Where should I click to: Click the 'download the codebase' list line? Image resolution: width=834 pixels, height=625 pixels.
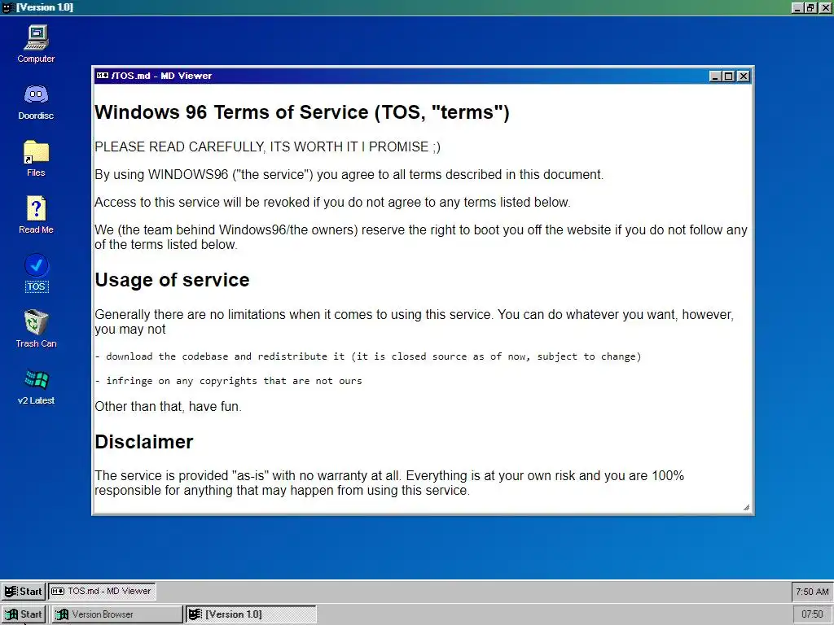point(368,356)
